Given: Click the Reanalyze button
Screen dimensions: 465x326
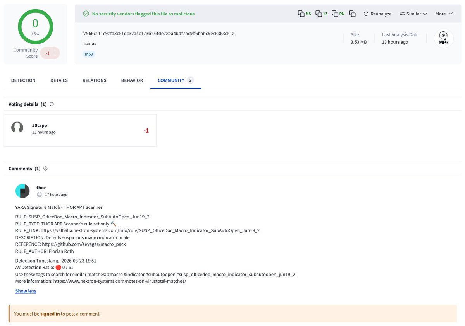Looking at the screenshot, I should coord(377,14).
